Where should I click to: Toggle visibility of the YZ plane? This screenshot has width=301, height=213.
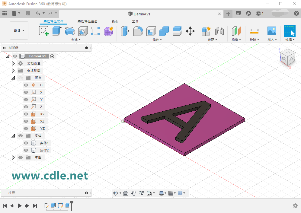pyautogui.click(x=26, y=129)
